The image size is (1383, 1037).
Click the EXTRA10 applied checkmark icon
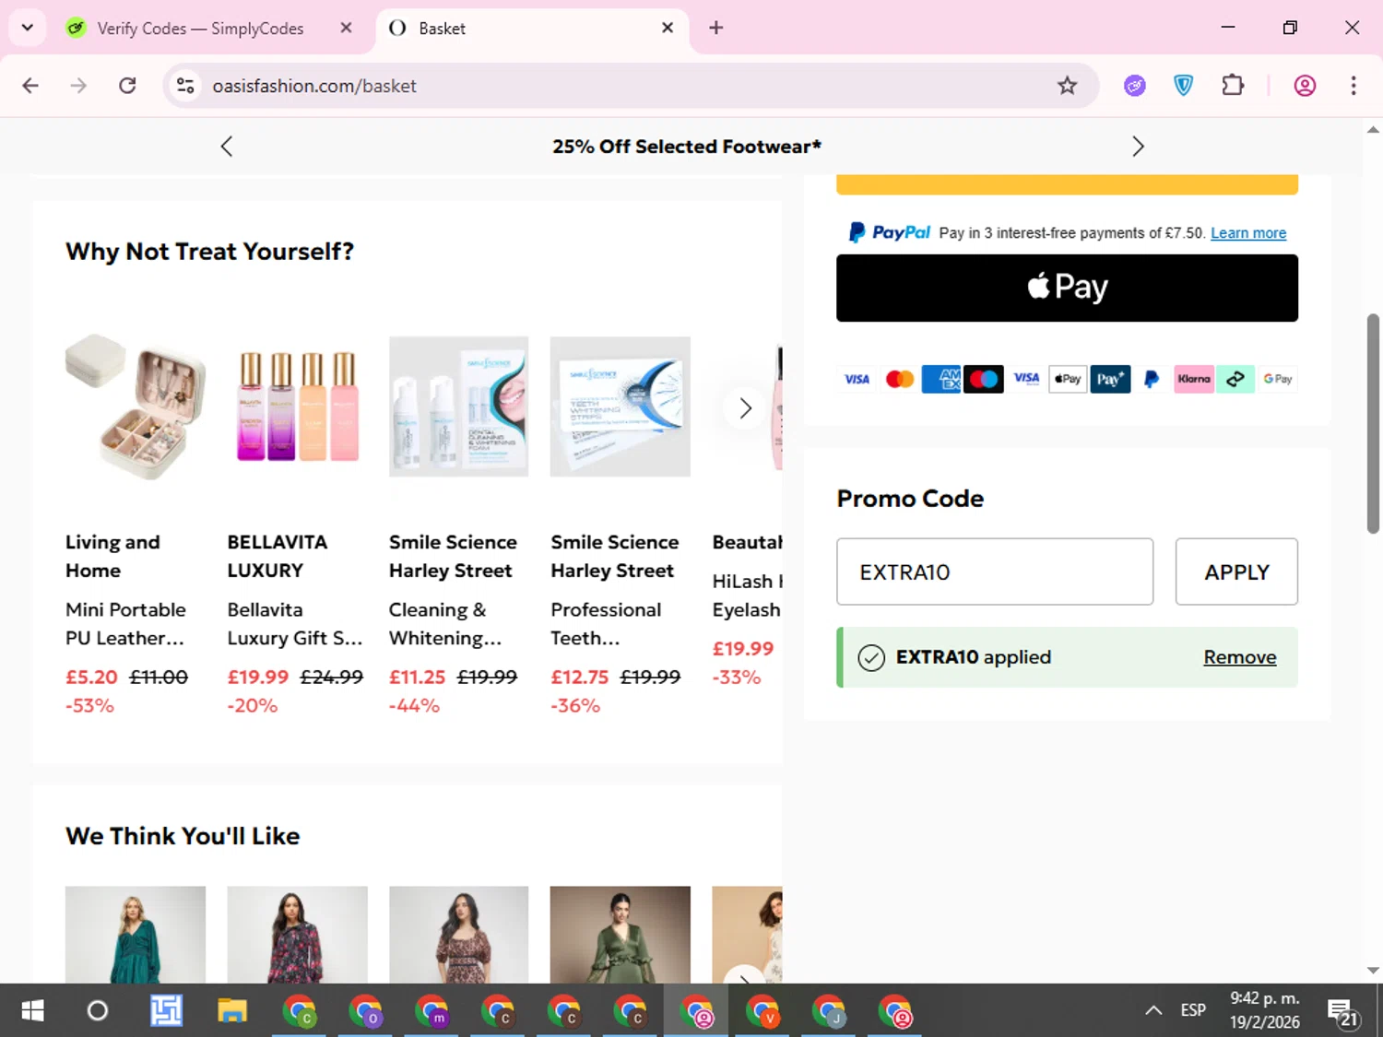[871, 657]
